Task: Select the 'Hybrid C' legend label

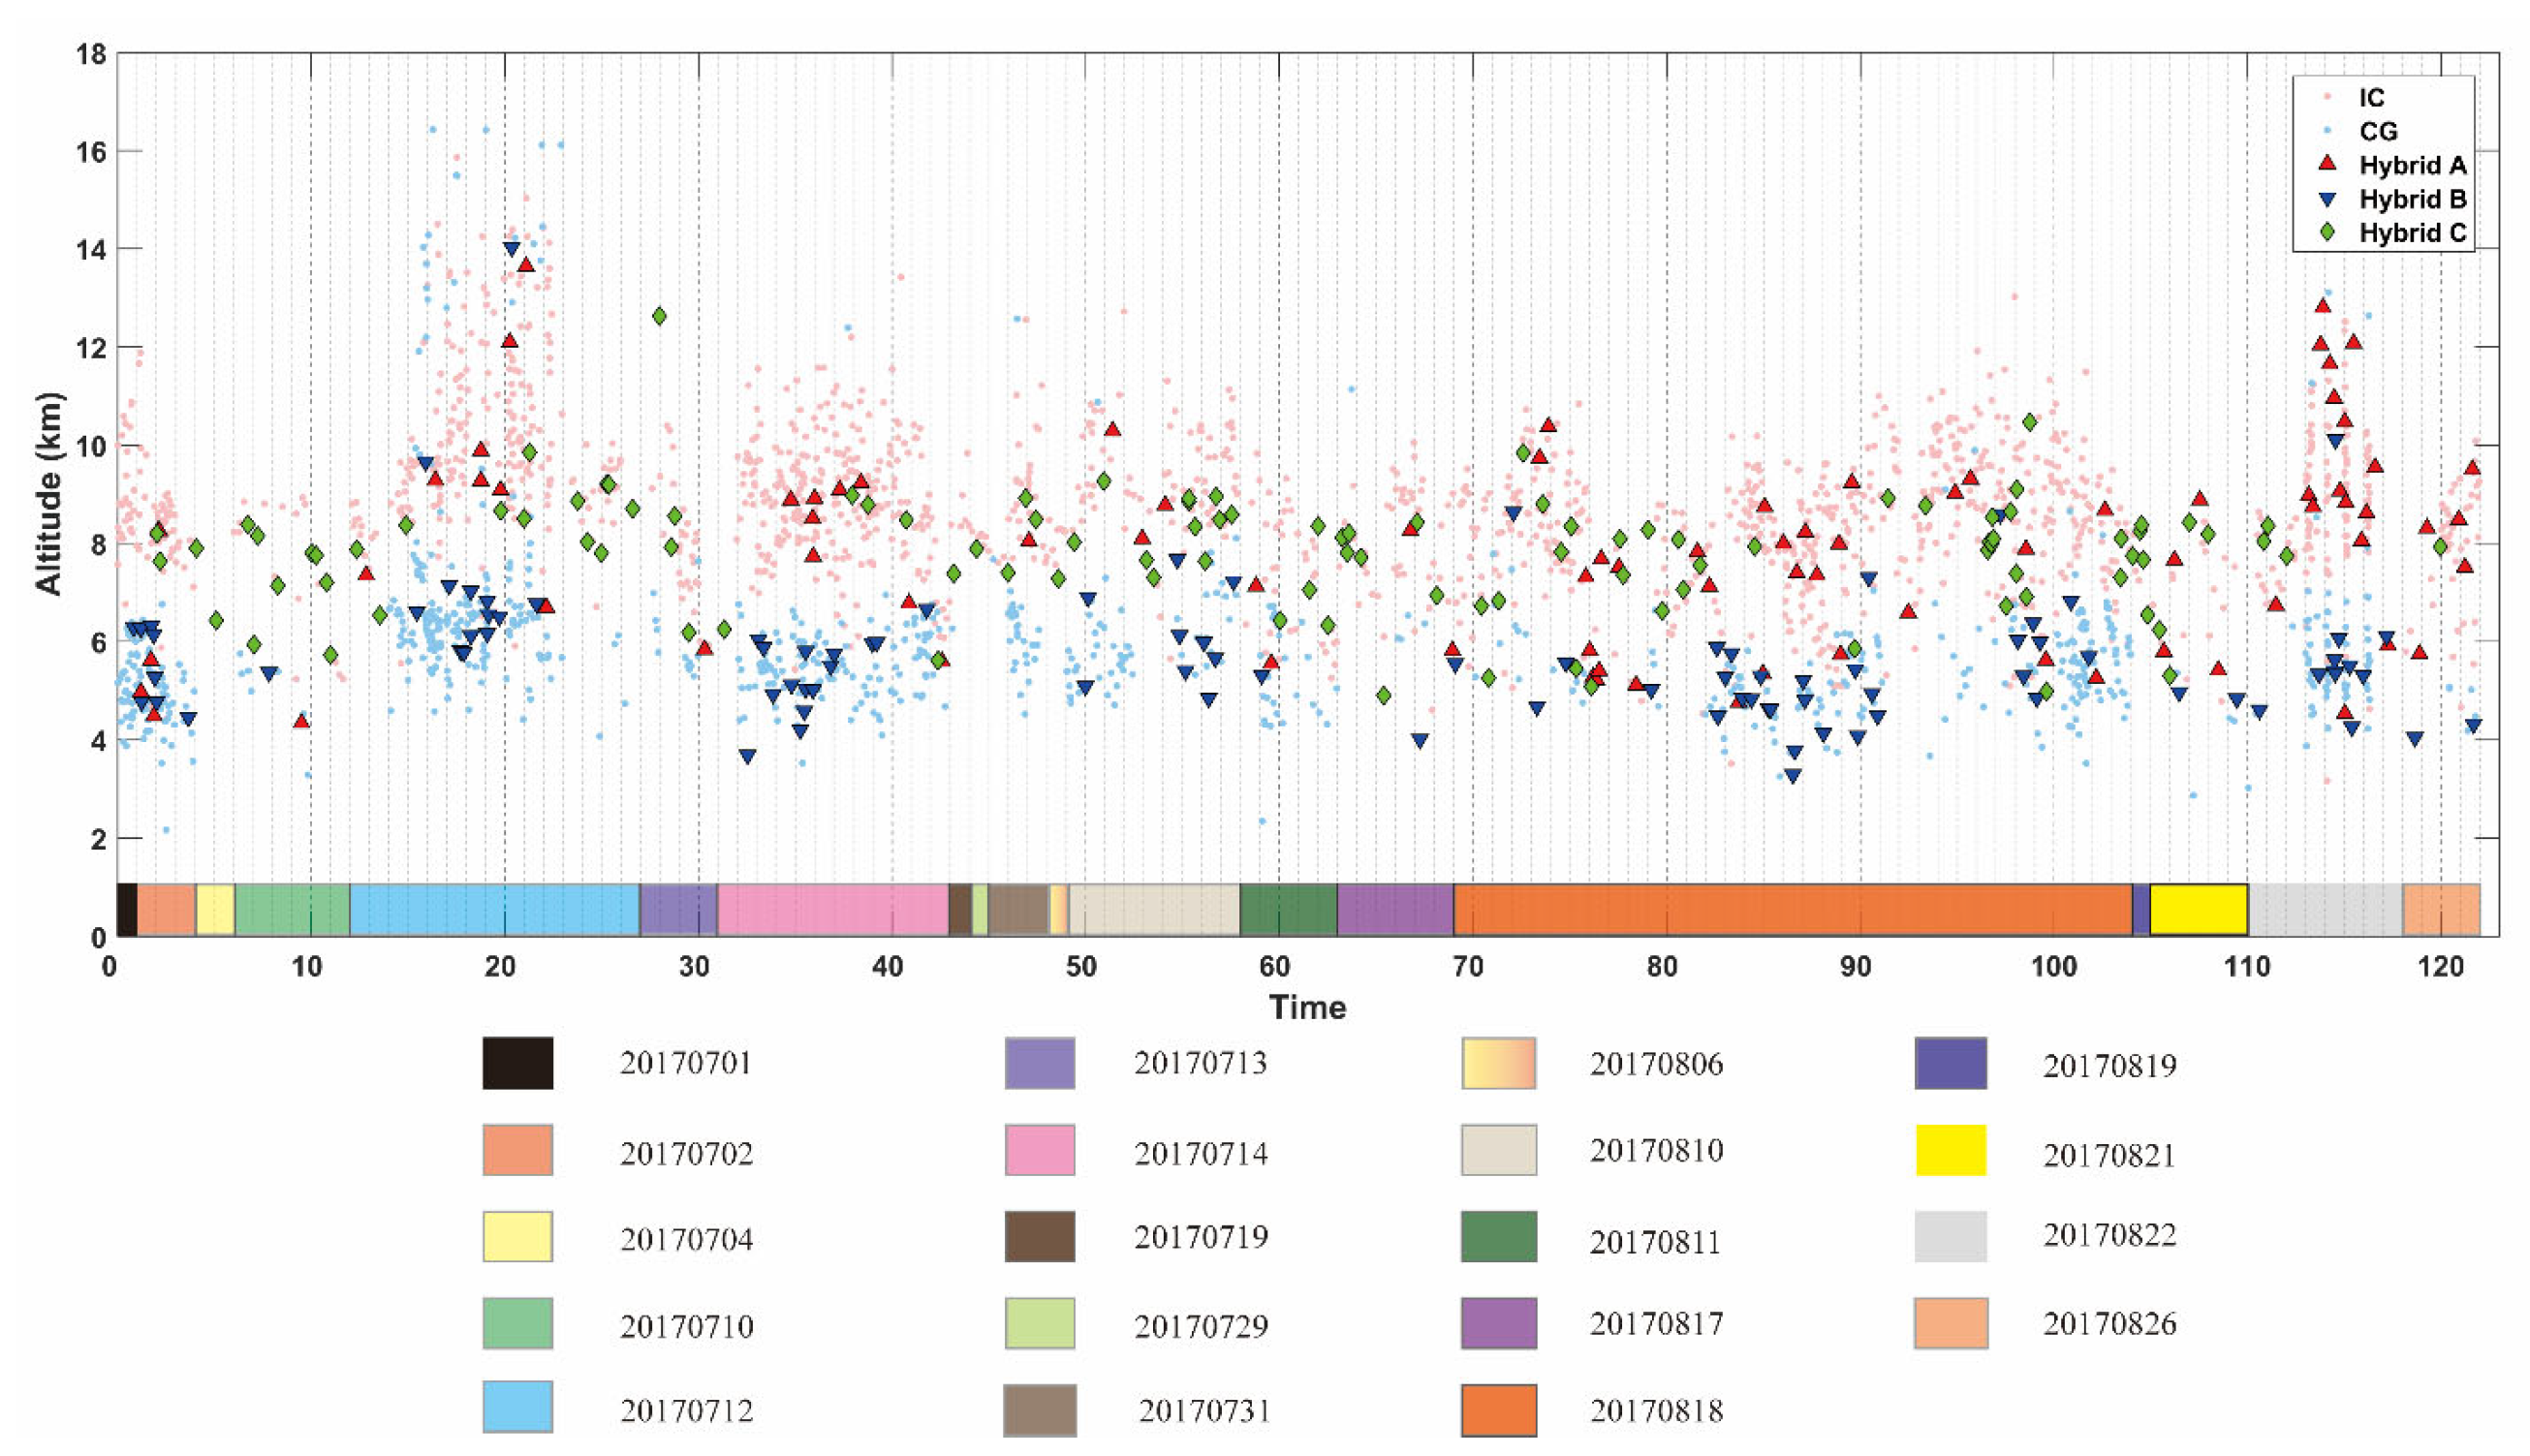Action: pyautogui.click(x=2412, y=233)
